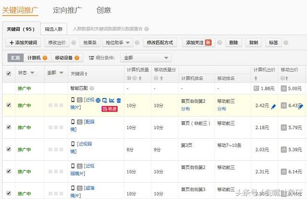Edit computer bid 2.42元 with pencil icon
This screenshot has width=307, height=199.
[x=273, y=107]
